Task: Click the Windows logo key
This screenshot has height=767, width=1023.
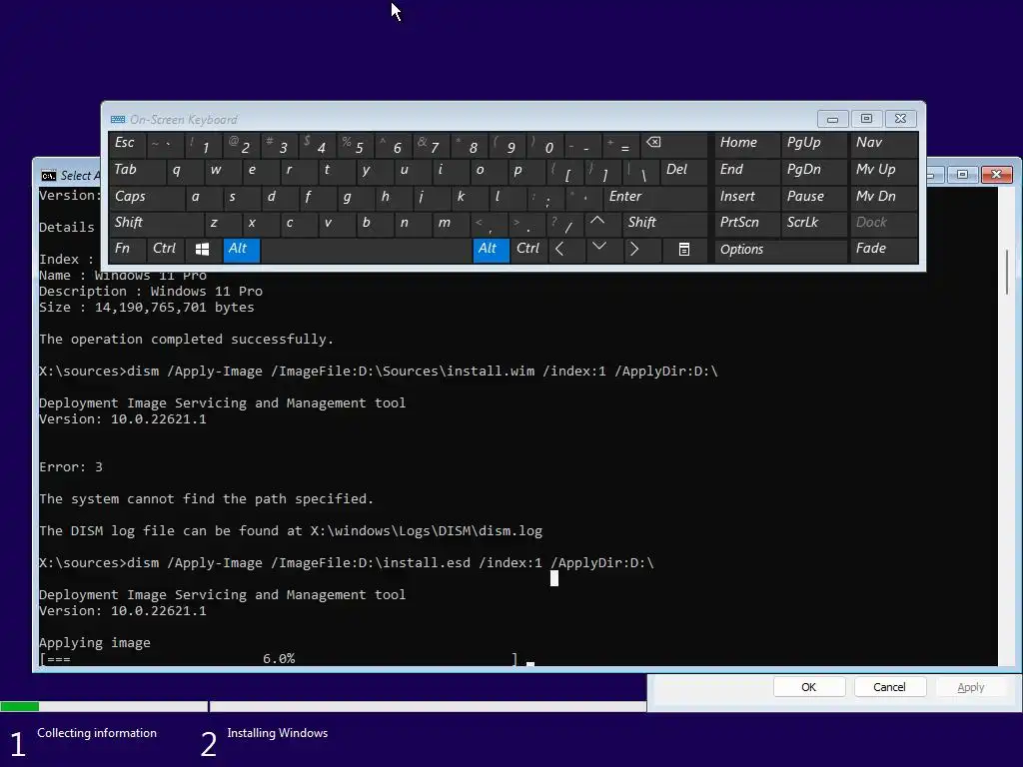Action: (x=202, y=249)
